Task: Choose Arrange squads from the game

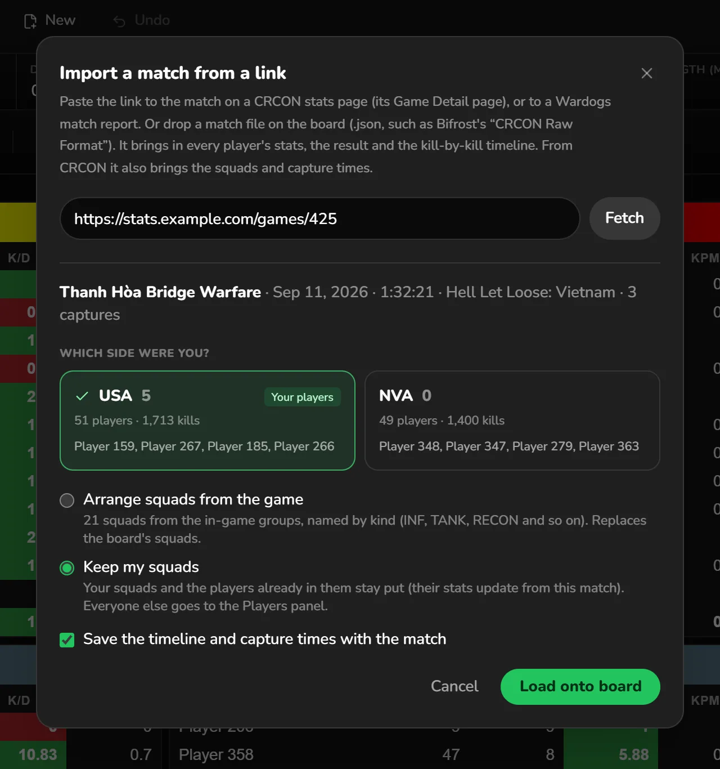Action: [67, 500]
